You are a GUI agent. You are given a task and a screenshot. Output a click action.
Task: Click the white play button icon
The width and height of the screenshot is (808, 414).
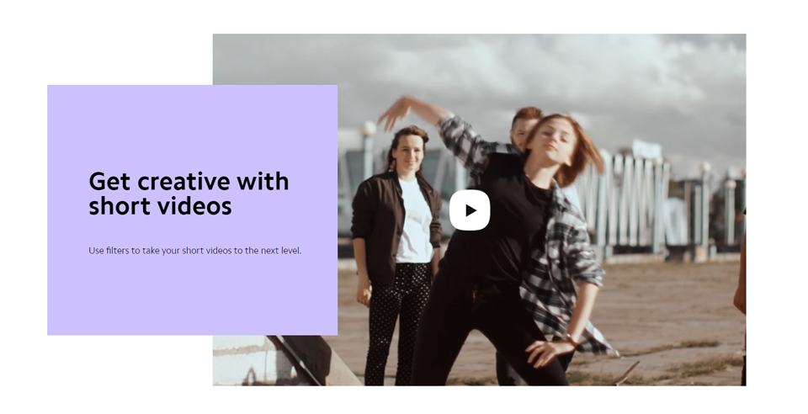pyautogui.click(x=470, y=210)
